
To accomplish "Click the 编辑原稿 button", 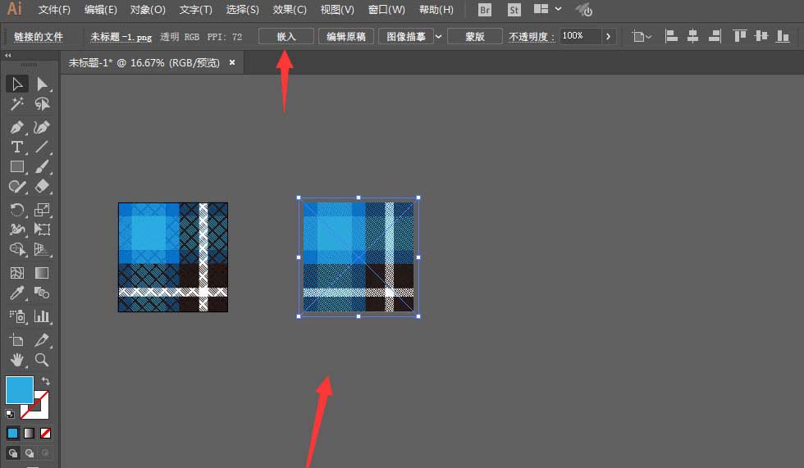I will [346, 36].
